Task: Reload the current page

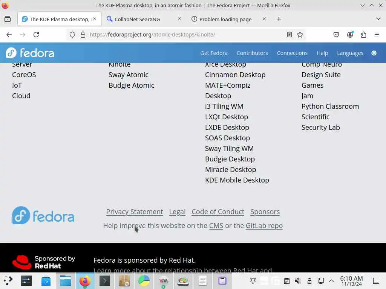Action: click(x=36, y=35)
